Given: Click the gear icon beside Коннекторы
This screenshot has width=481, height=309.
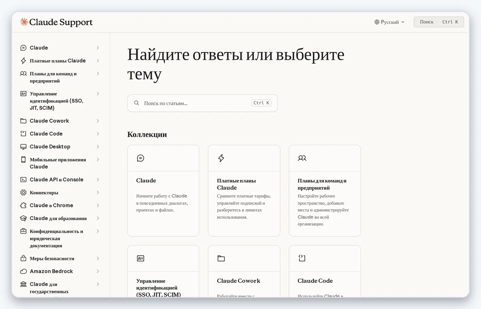Looking at the screenshot, I should [x=23, y=192].
